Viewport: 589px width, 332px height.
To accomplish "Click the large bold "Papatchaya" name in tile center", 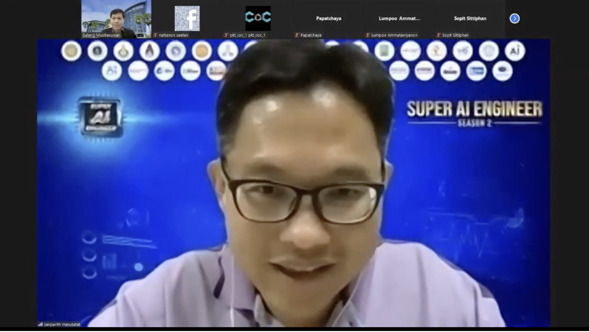I will coord(329,18).
